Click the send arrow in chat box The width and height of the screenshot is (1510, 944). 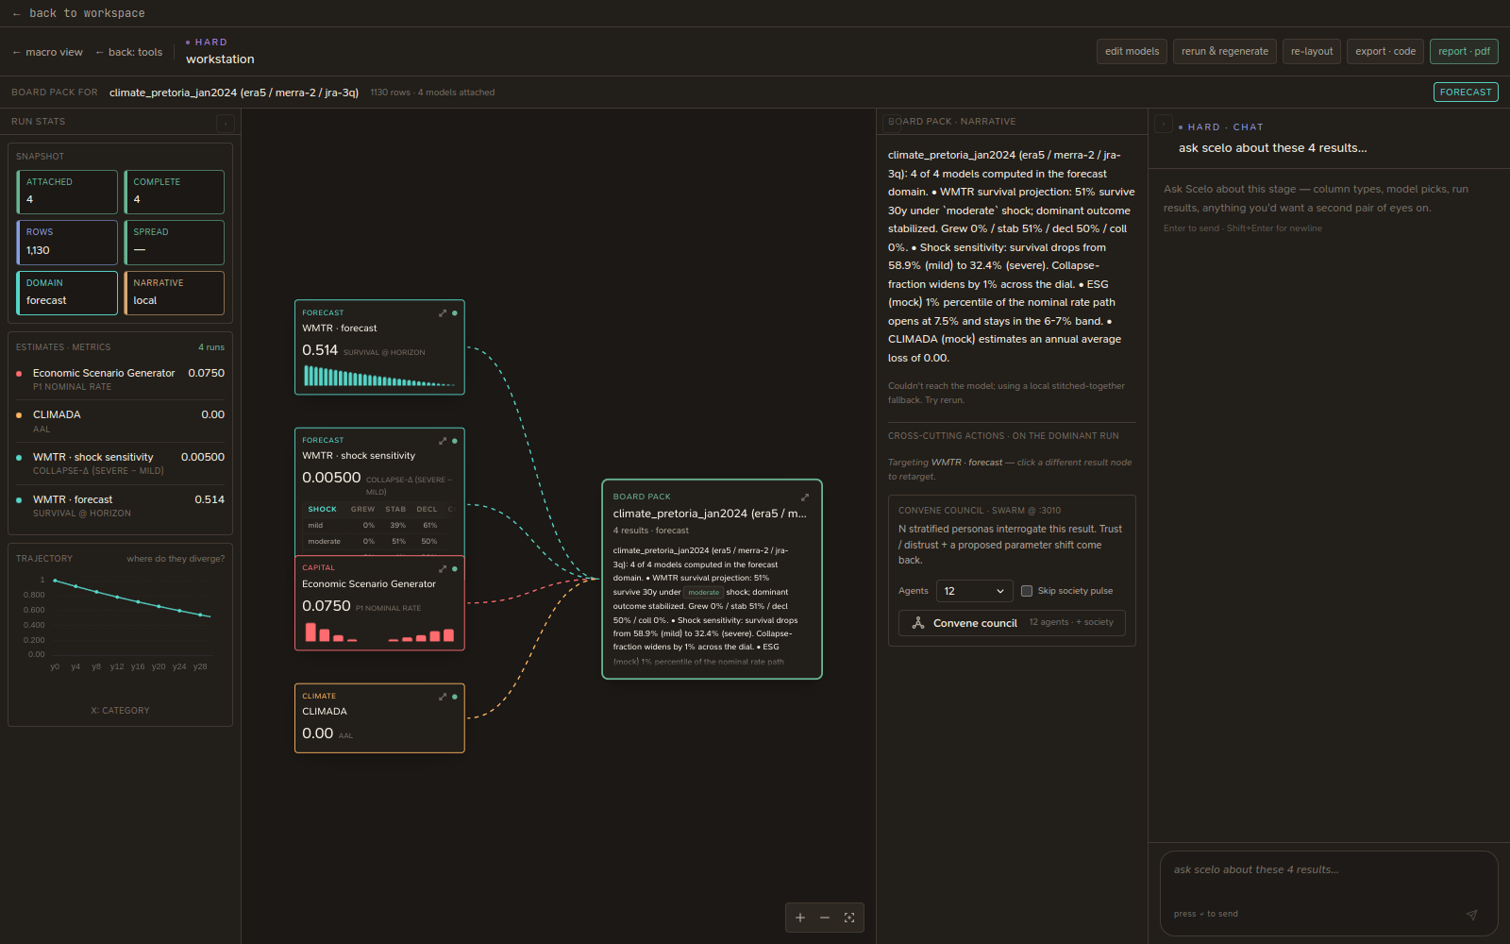click(x=1471, y=915)
